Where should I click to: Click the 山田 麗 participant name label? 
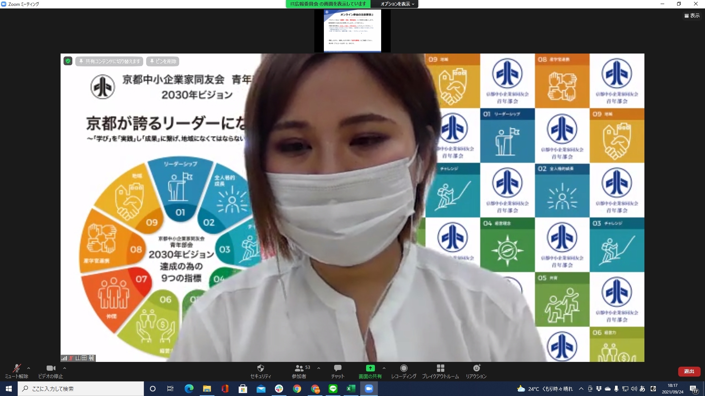(85, 358)
